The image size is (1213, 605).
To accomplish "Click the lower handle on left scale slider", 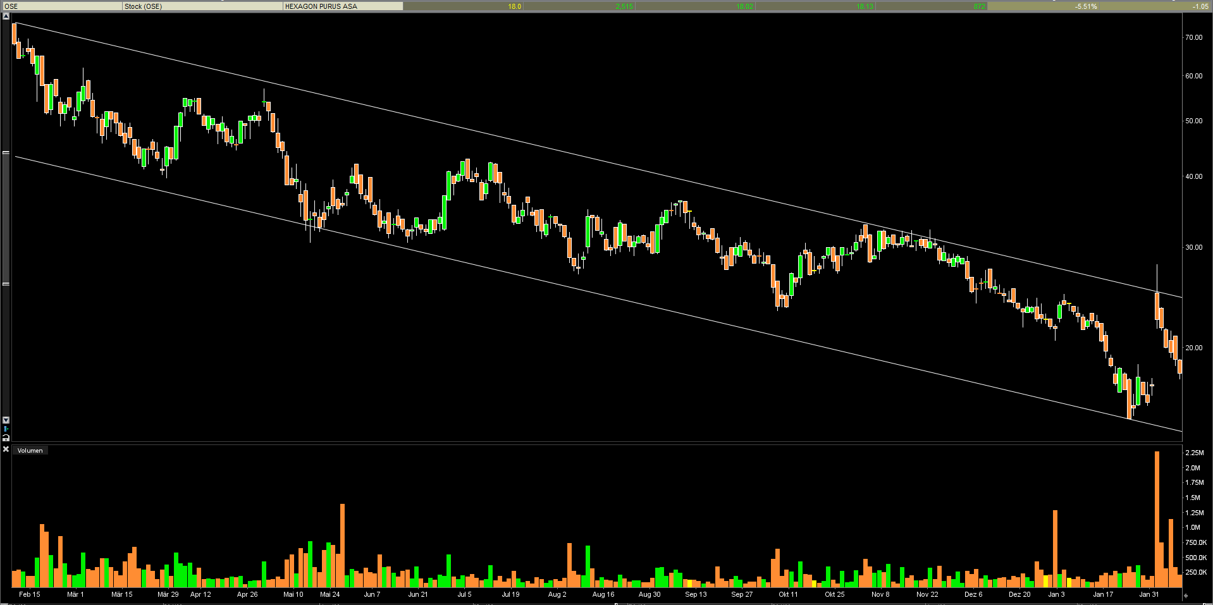I will pyautogui.click(x=6, y=284).
